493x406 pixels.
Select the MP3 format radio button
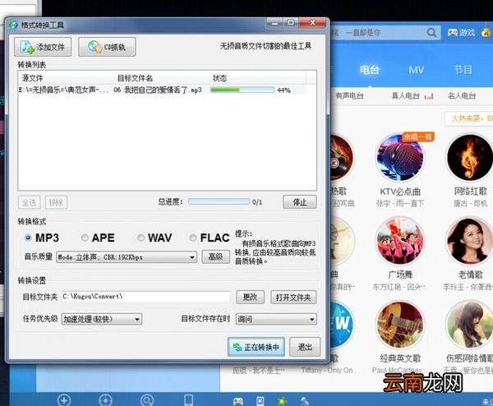click(28, 238)
